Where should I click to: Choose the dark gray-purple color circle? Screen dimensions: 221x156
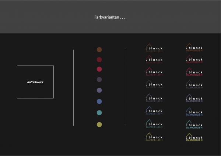tap(99, 79)
